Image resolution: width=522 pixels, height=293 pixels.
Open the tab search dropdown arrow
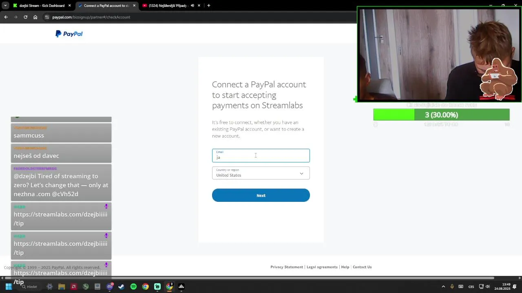[5, 6]
